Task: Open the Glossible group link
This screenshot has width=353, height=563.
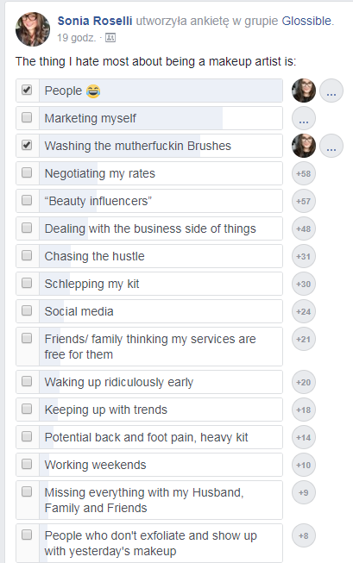Action: pyautogui.click(x=306, y=21)
